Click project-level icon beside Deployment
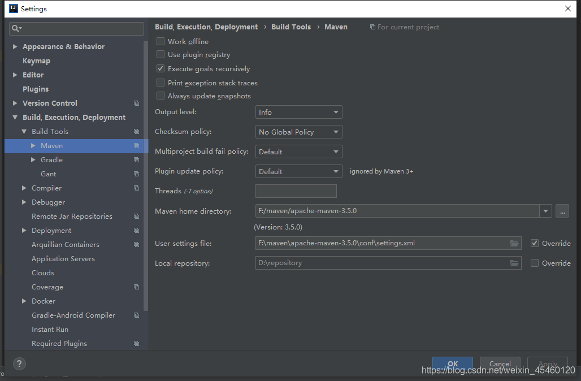 [x=136, y=231]
